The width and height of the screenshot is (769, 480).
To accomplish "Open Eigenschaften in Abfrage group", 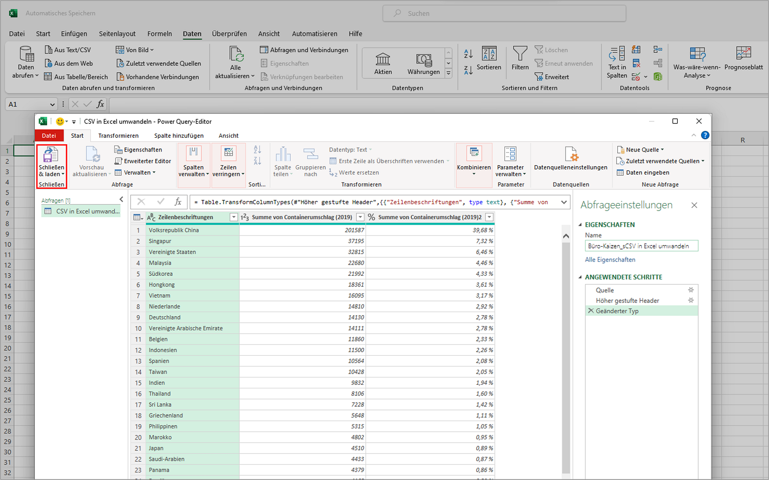I will click(138, 149).
